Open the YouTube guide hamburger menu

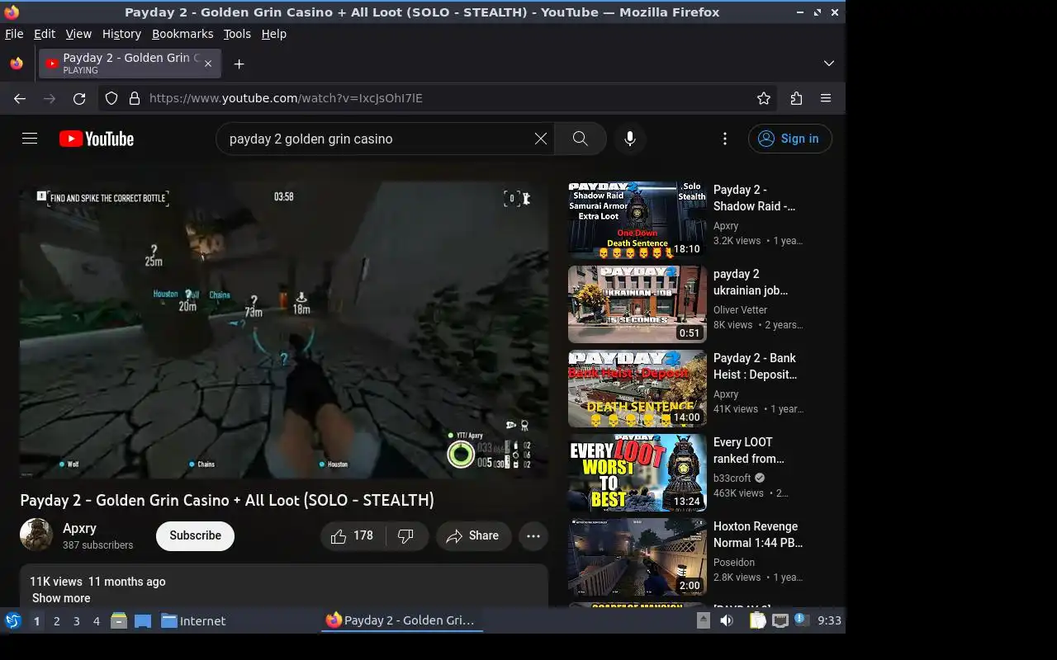pyautogui.click(x=30, y=139)
